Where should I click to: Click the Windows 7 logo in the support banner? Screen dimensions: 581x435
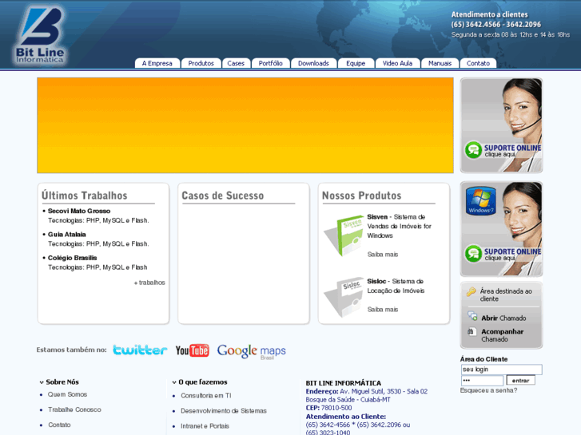click(480, 200)
